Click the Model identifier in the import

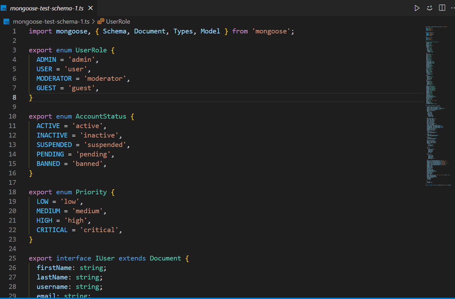point(210,31)
